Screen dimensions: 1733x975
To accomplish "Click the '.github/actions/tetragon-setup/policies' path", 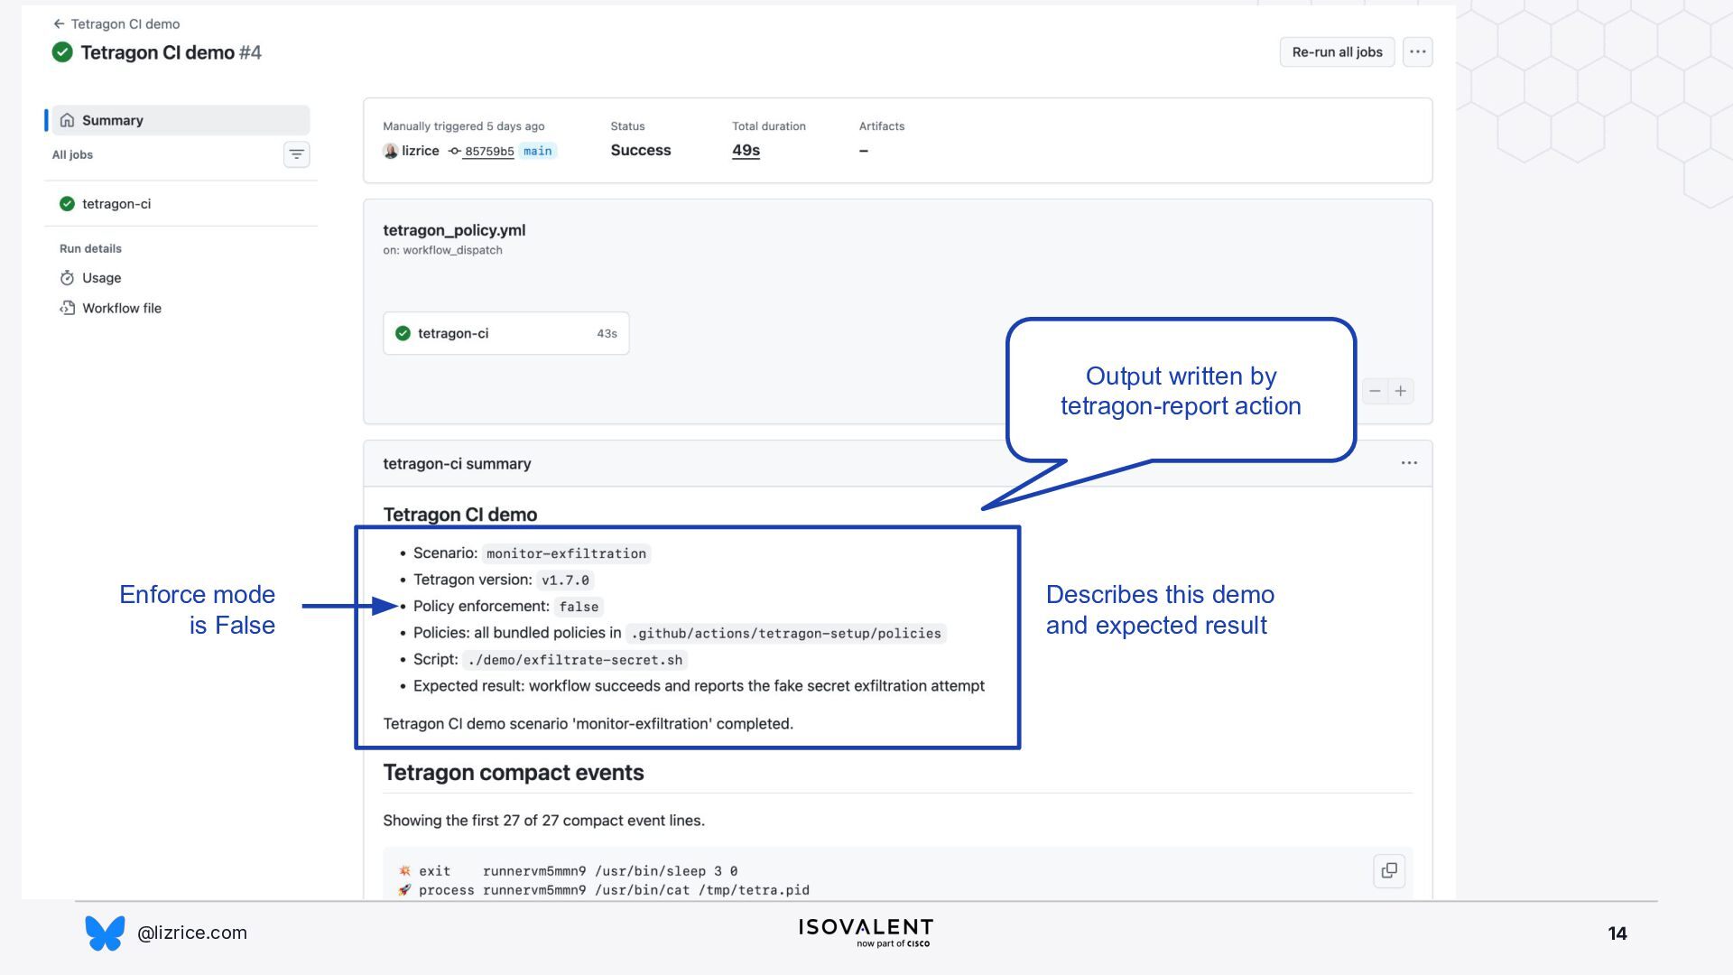I will coord(786,633).
